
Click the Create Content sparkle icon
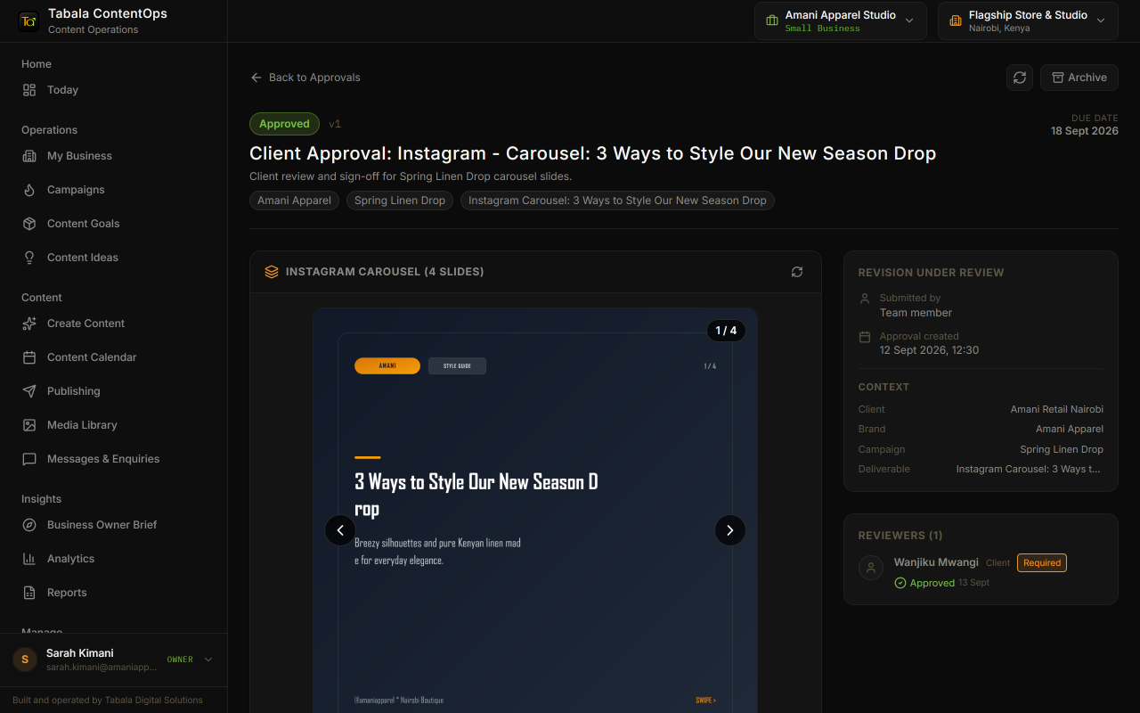coord(29,324)
